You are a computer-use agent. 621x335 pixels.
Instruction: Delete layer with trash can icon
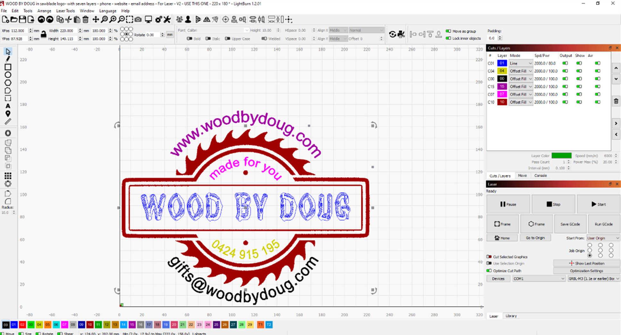pos(616,101)
